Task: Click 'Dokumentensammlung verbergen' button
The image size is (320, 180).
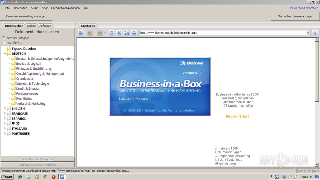Action: point(26,16)
